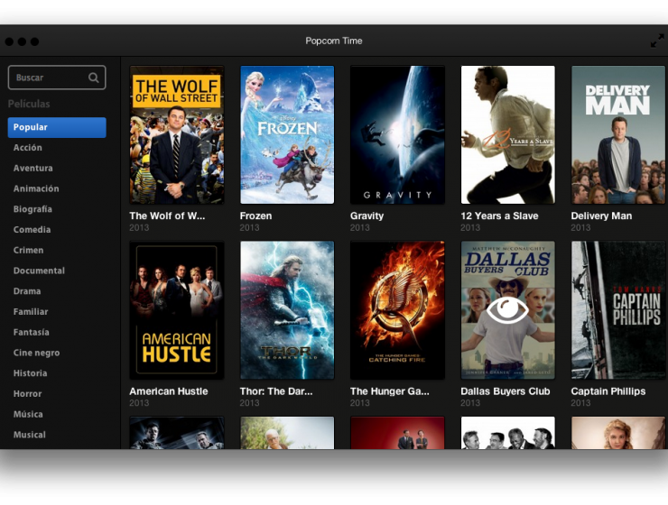Screen dimensions: 668x505
Task: Click The Hunger Games title text
Action: 387,391
